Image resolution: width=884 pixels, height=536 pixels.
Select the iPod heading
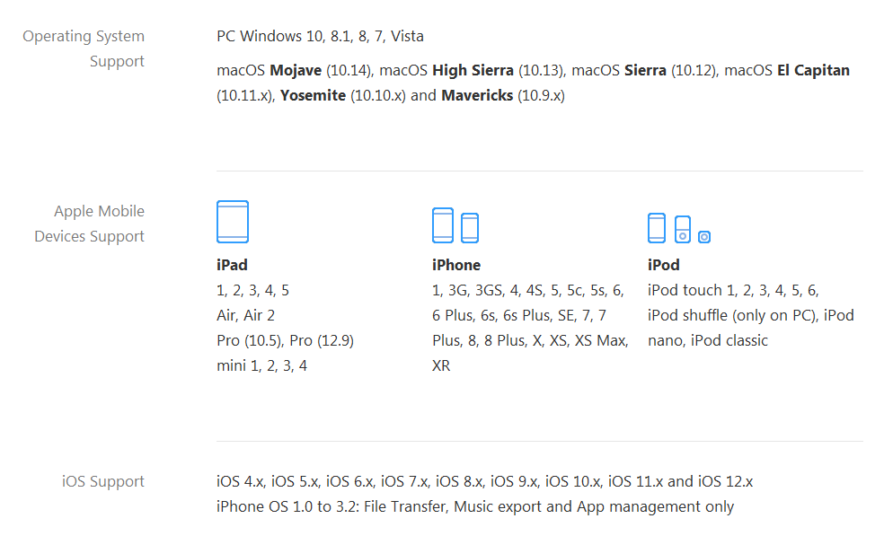click(x=664, y=265)
